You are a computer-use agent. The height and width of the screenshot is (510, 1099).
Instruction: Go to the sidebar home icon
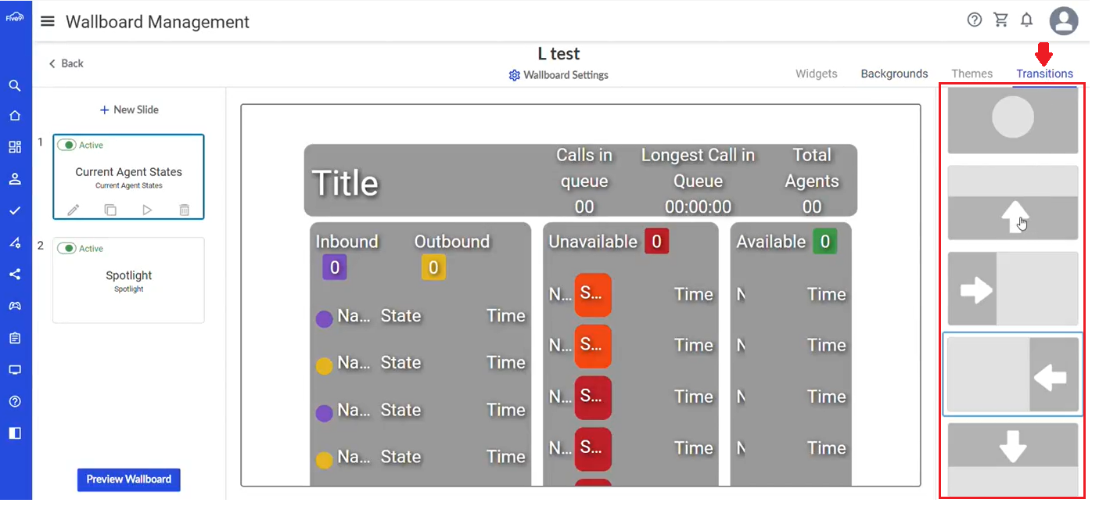click(15, 116)
